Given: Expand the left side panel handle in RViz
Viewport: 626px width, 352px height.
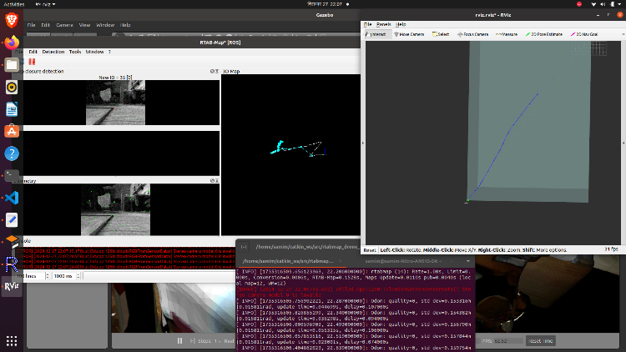Looking at the screenshot, I should pos(364,142).
